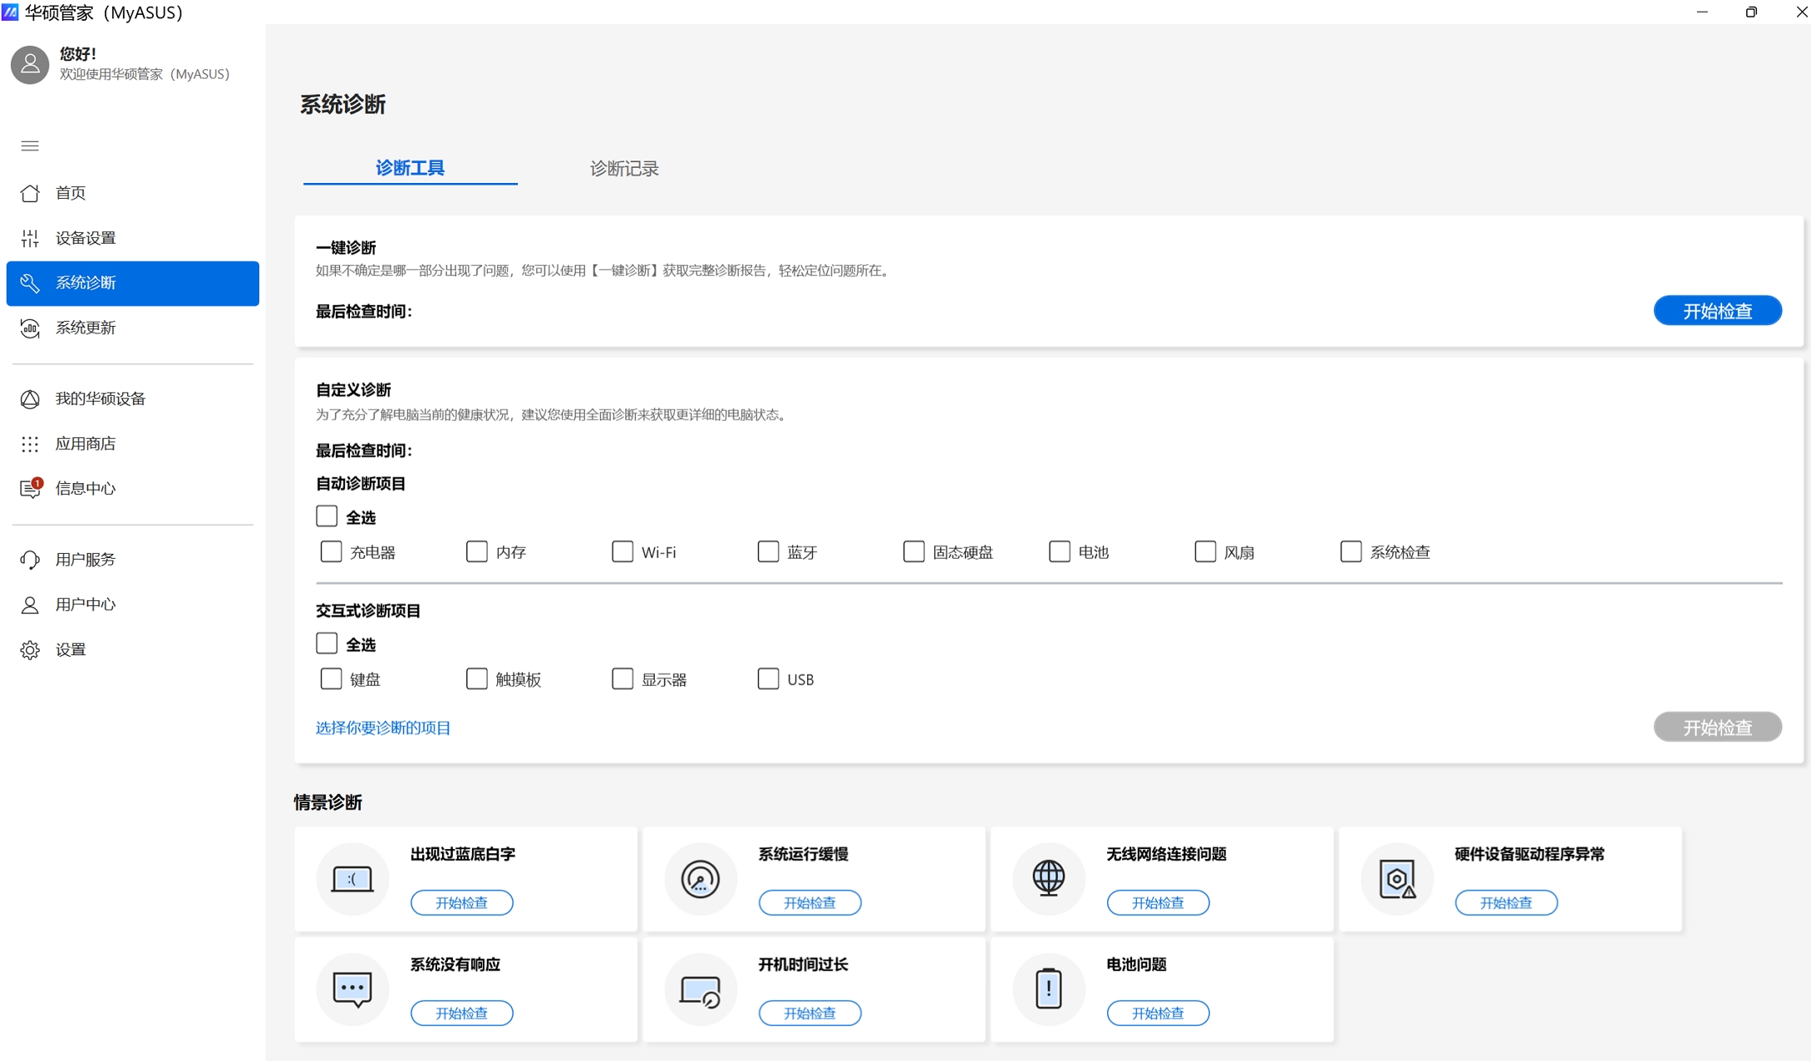Click the System Update icon in sidebar
The width and height of the screenshot is (1811, 1061).
tap(30, 328)
